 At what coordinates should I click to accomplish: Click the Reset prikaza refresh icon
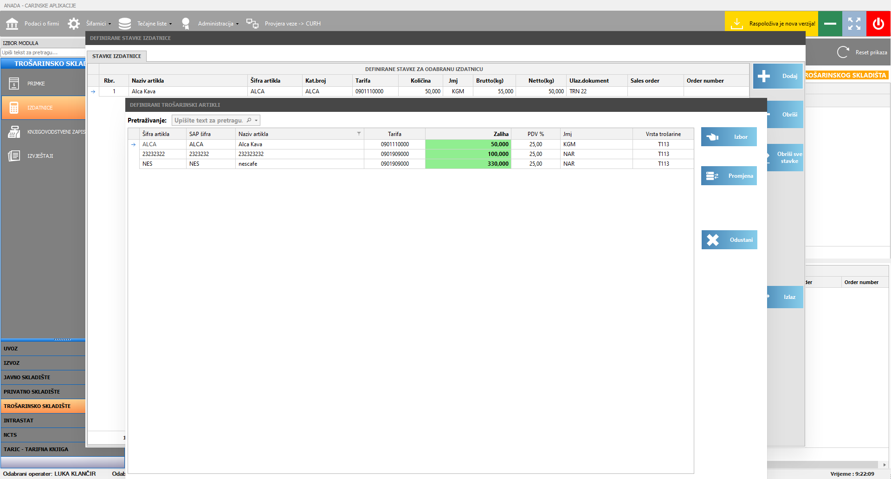[x=843, y=52]
